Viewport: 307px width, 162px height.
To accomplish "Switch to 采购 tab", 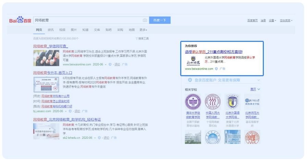I will point(120,30).
